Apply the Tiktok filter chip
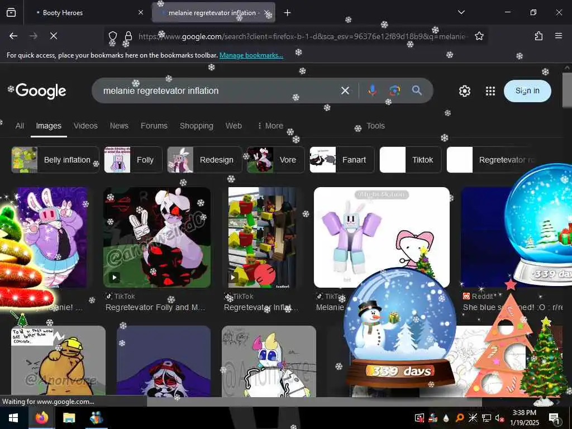This screenshot has width=572, height=429. [x=411, y=160]
